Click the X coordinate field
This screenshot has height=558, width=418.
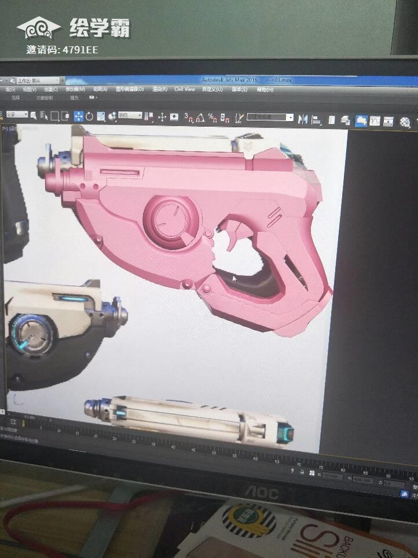(x=332, y=476)
